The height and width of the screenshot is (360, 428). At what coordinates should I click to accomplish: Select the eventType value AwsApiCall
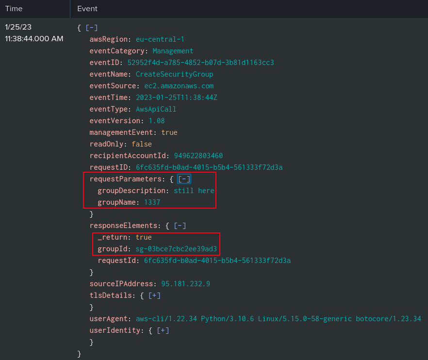(156, 109)
